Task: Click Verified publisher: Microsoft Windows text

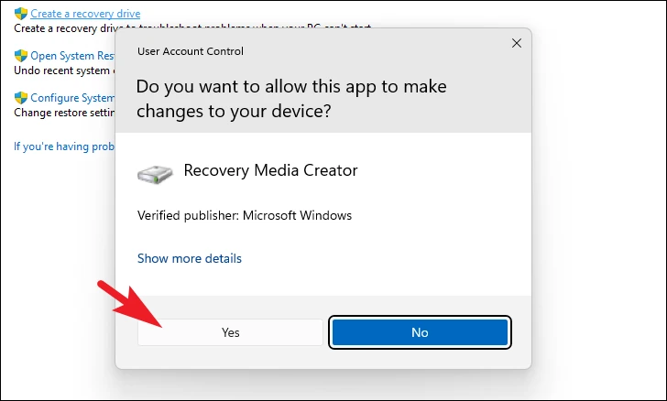Action: [x=245, y=215]
